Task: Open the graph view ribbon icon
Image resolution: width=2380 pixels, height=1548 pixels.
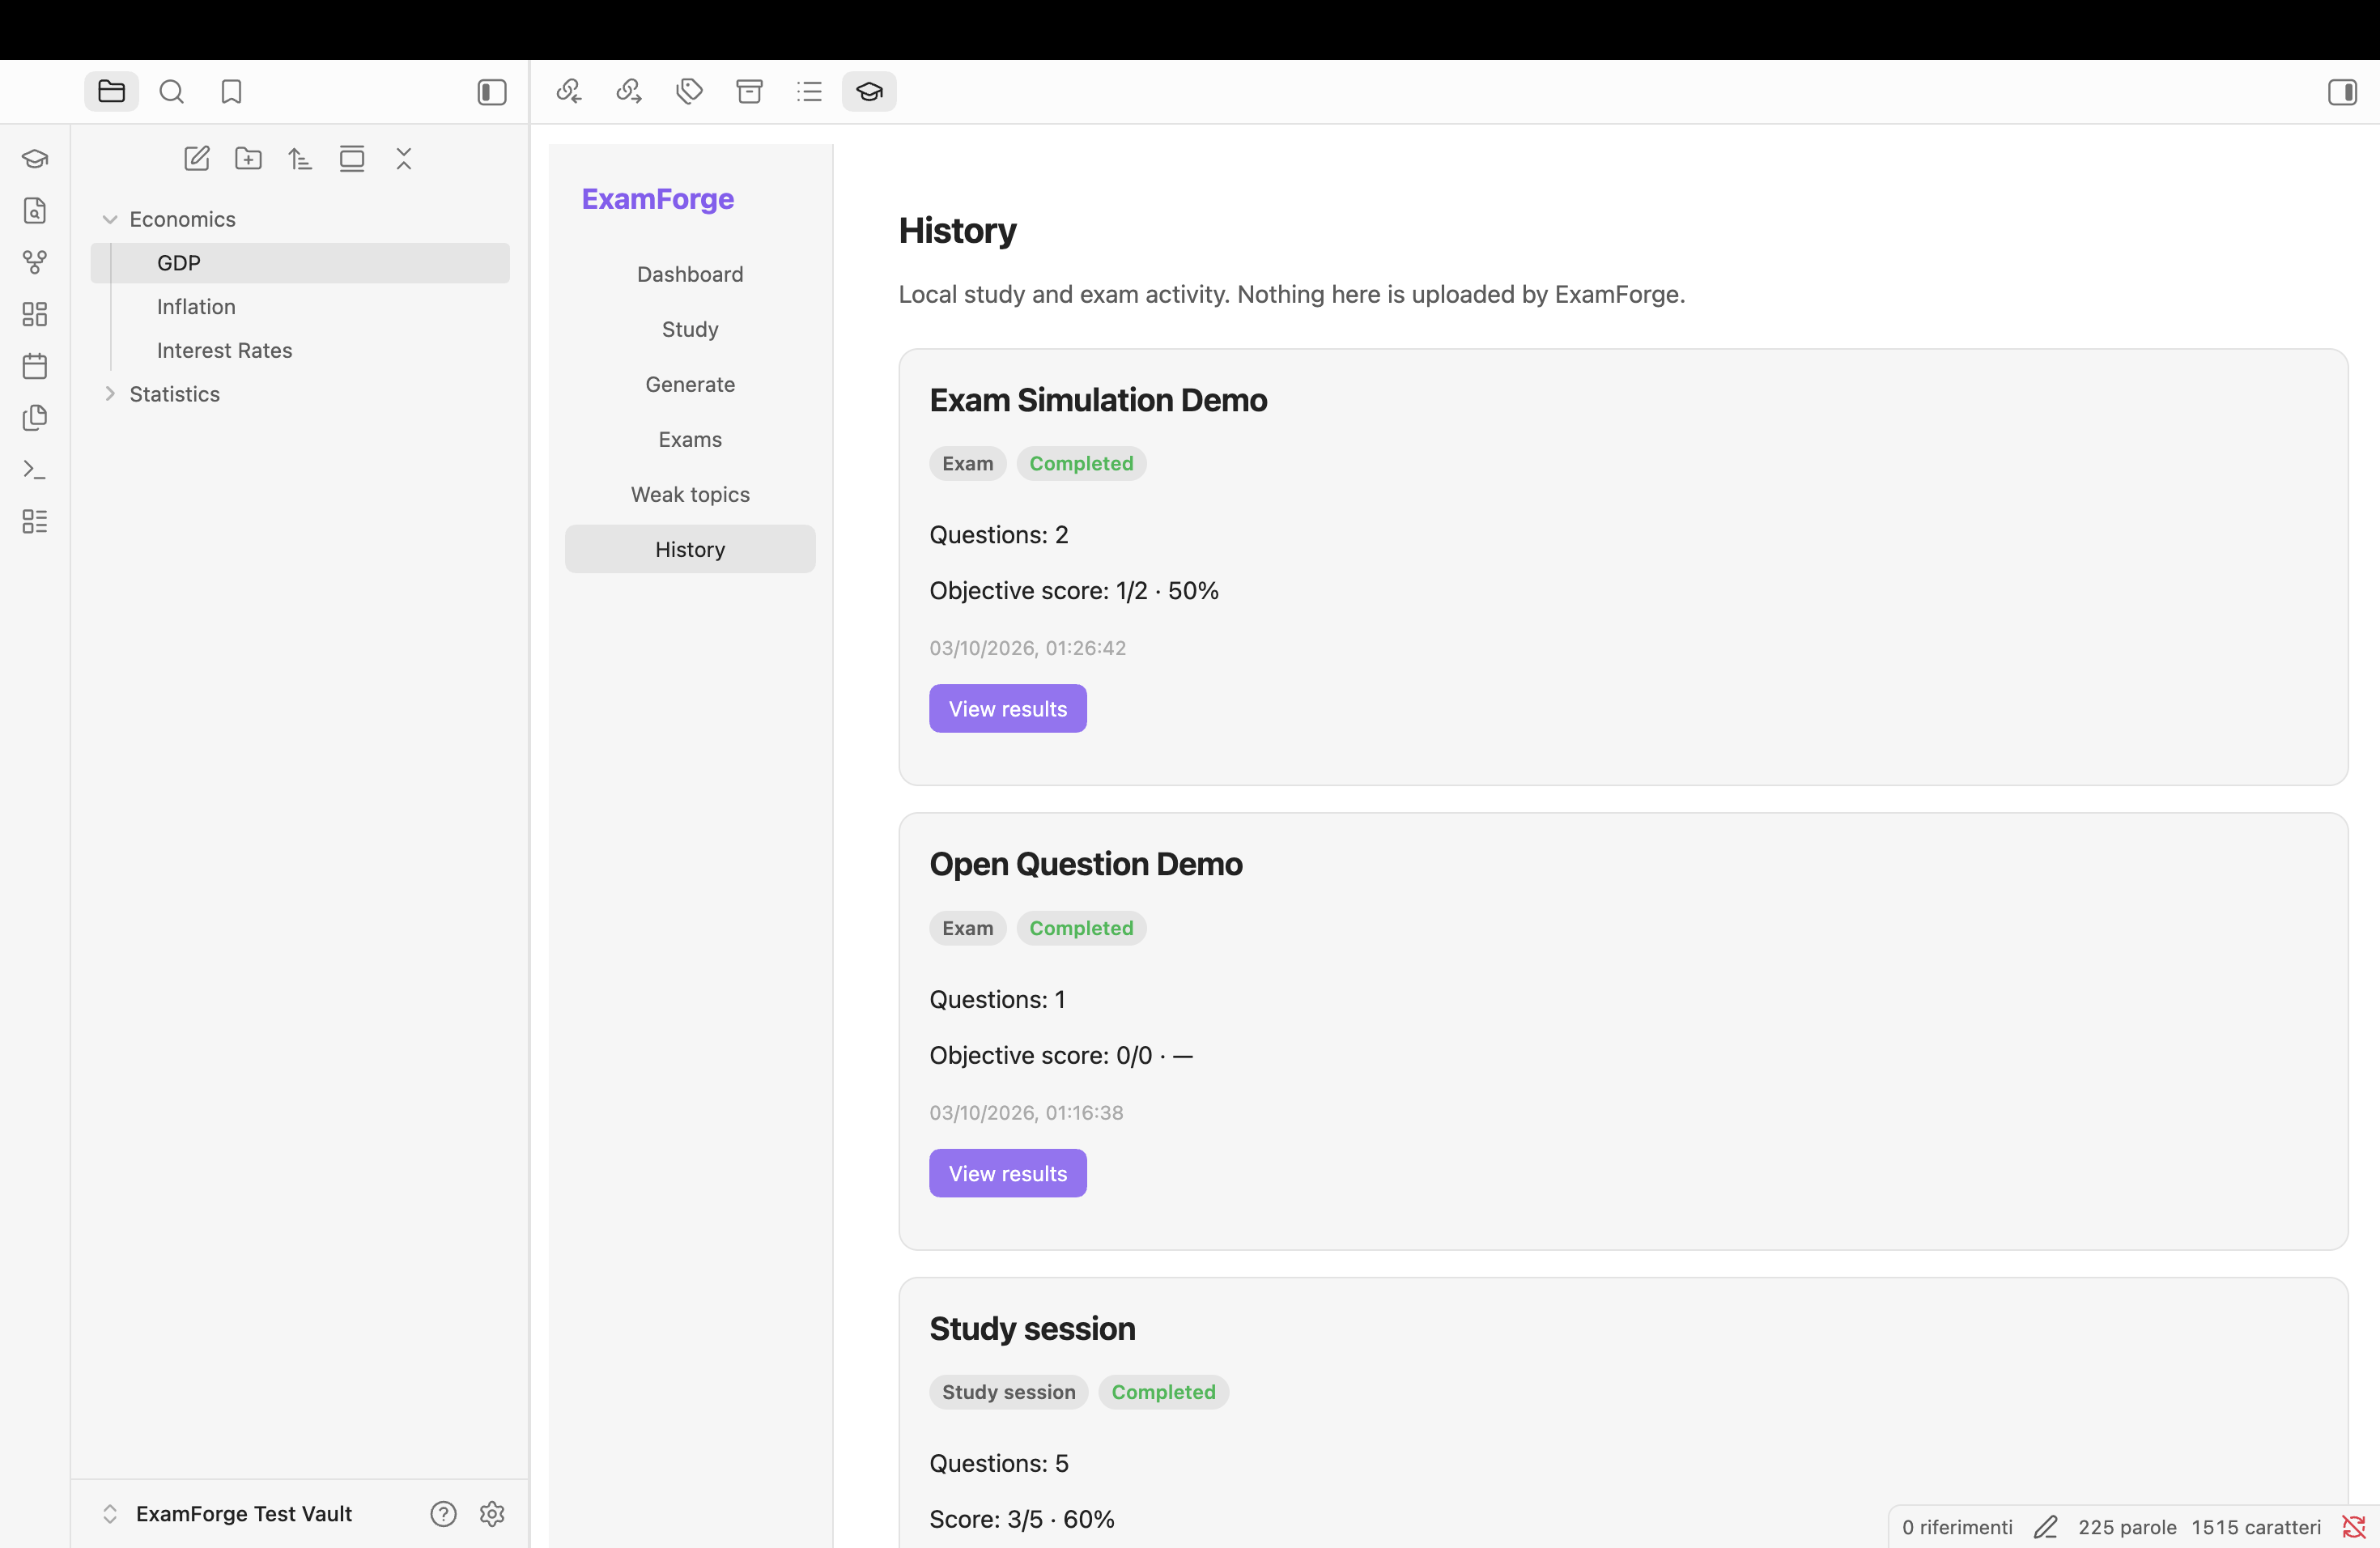Action: pyautogui.click(x=35, y=262)
